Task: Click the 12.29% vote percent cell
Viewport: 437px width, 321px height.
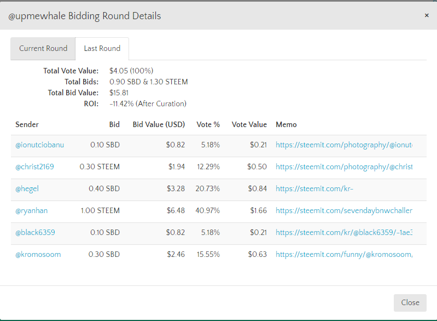Action: 208,167
